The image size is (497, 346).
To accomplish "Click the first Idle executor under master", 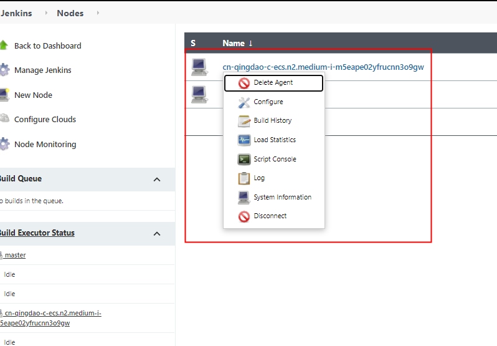I will 9,274.
